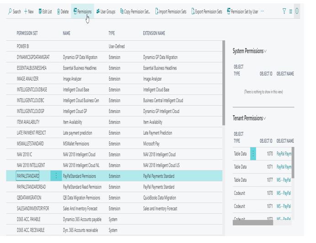Open PAYPALSTANDARD row three-dot menu
This screenshot has height=243, width=316.
point(56,176)
